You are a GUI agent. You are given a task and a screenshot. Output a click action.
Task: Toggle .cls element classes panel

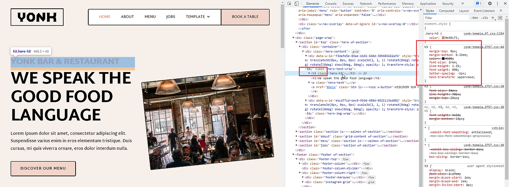pyautogui.click(x=484, y=18)
